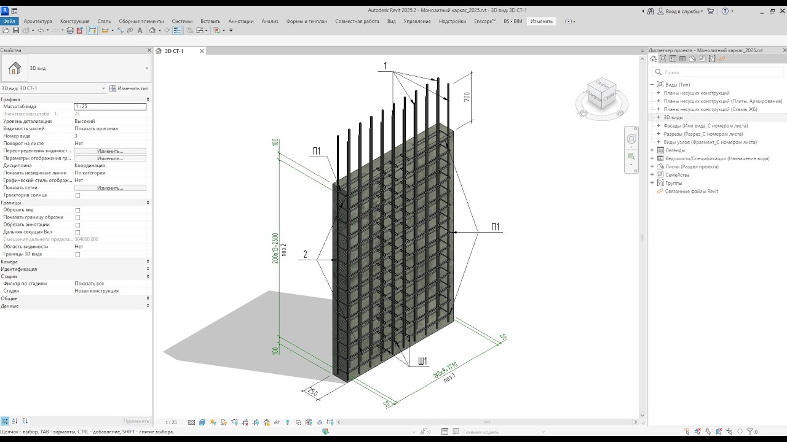Viewport: 787px width, 442px height.
Task: Click the Изменить тип button
Action: tap(129, 88)
